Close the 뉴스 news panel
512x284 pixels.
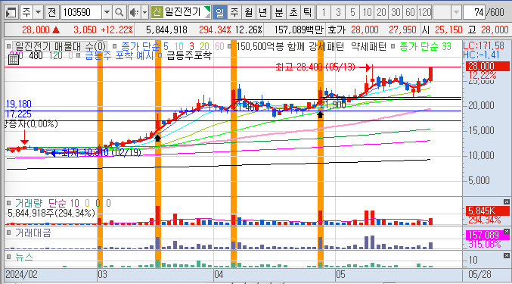point(506,255)
